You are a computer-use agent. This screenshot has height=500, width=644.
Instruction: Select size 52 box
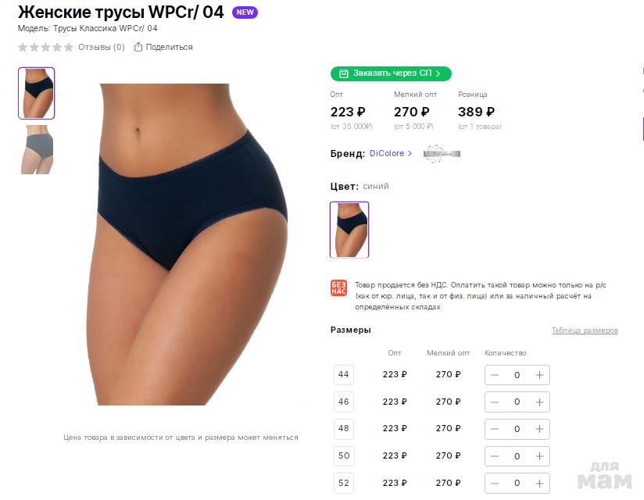[x=344, y=483]
